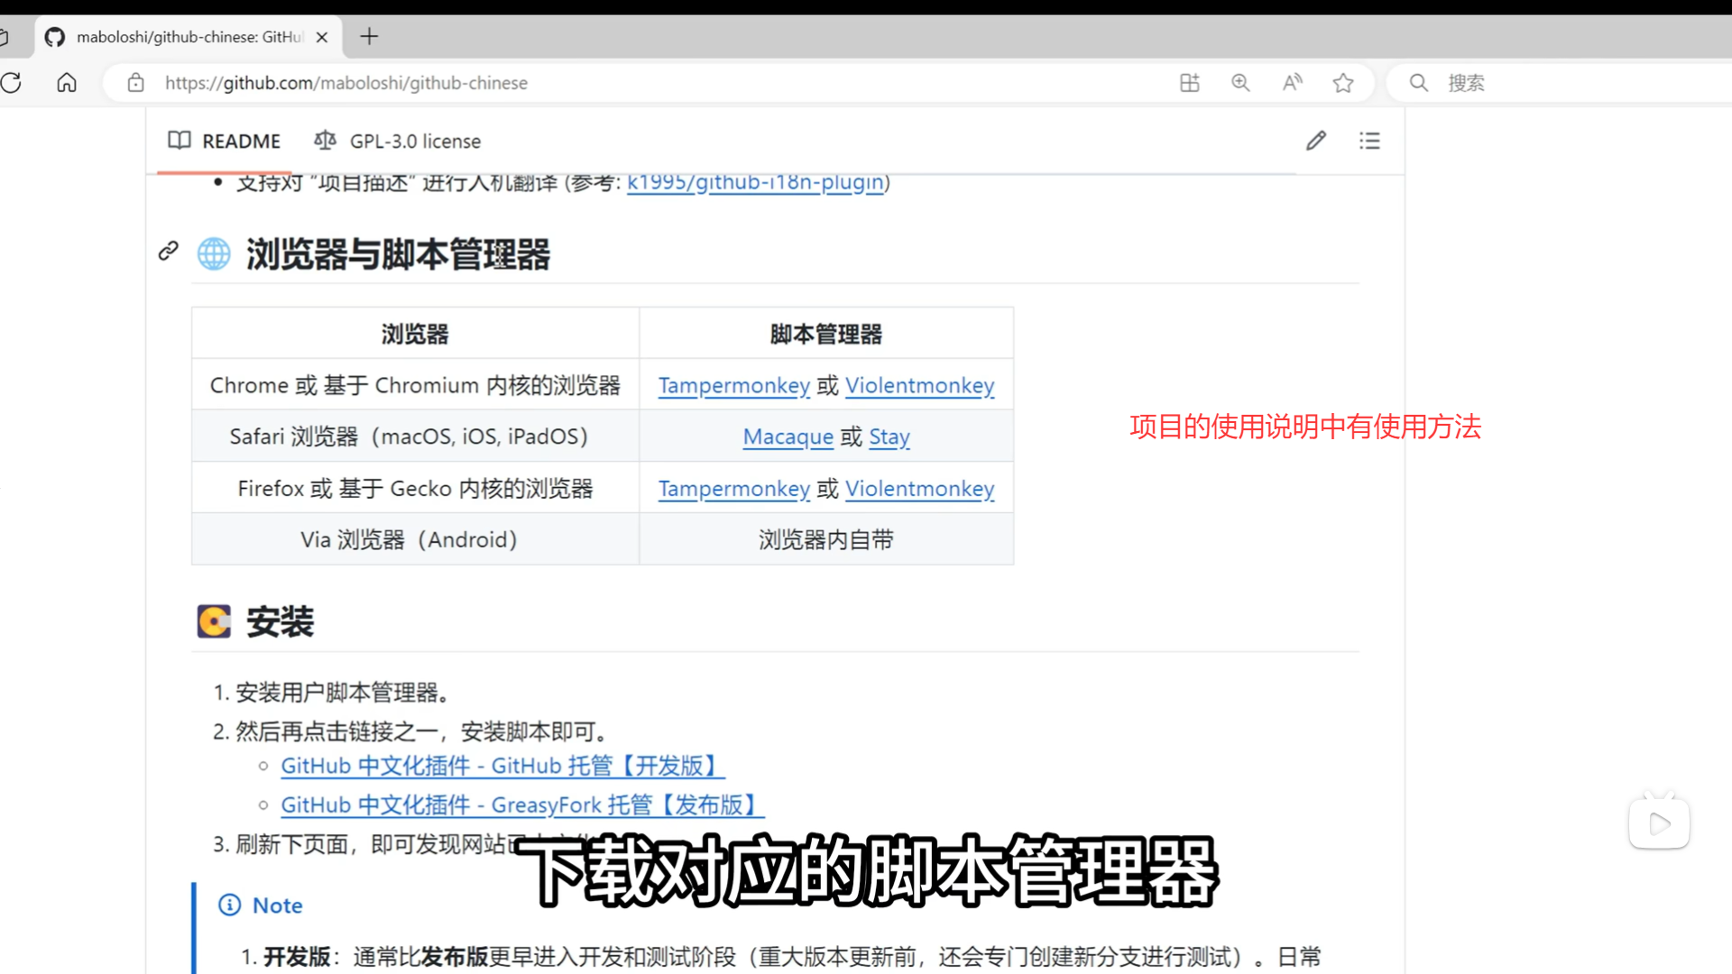
Task: Click the README edit pencil icon
Action: tap(1316, 141)
